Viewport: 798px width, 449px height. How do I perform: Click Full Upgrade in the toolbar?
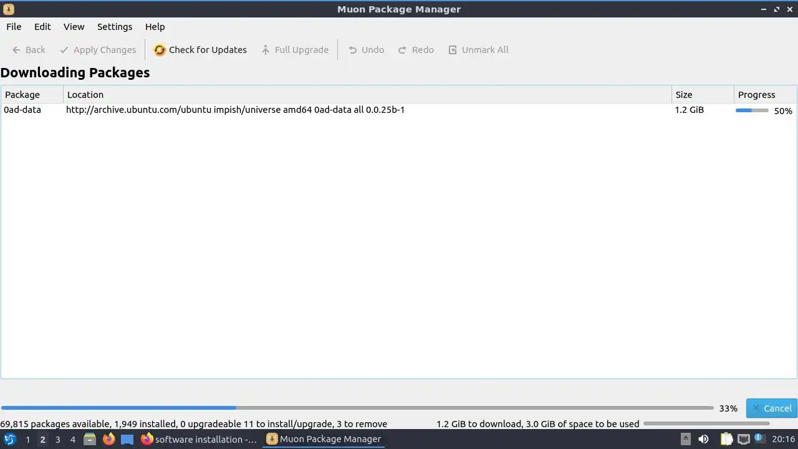click(x=295, y=50)
